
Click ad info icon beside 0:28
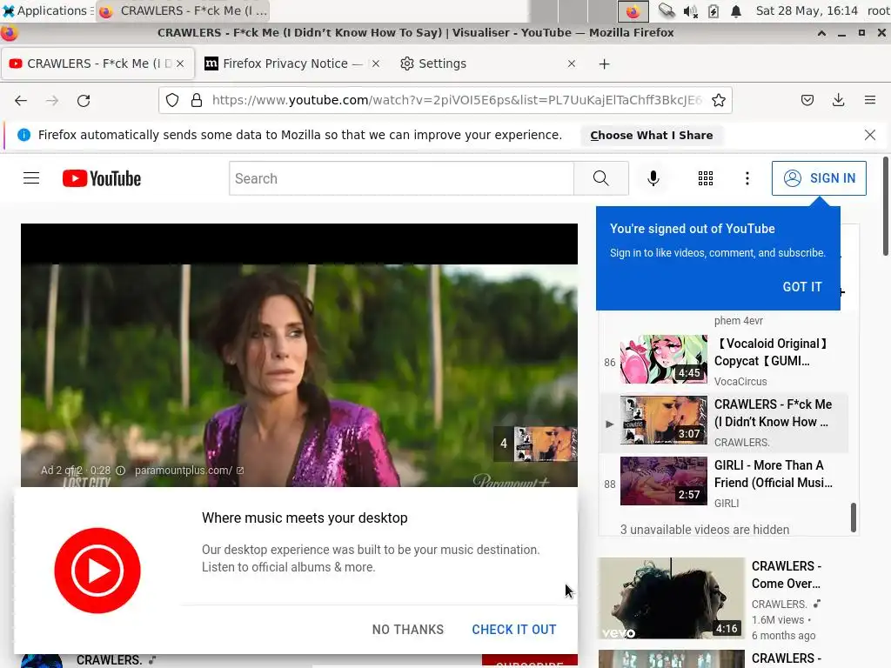pyautogui.click(x=120, y=471)
